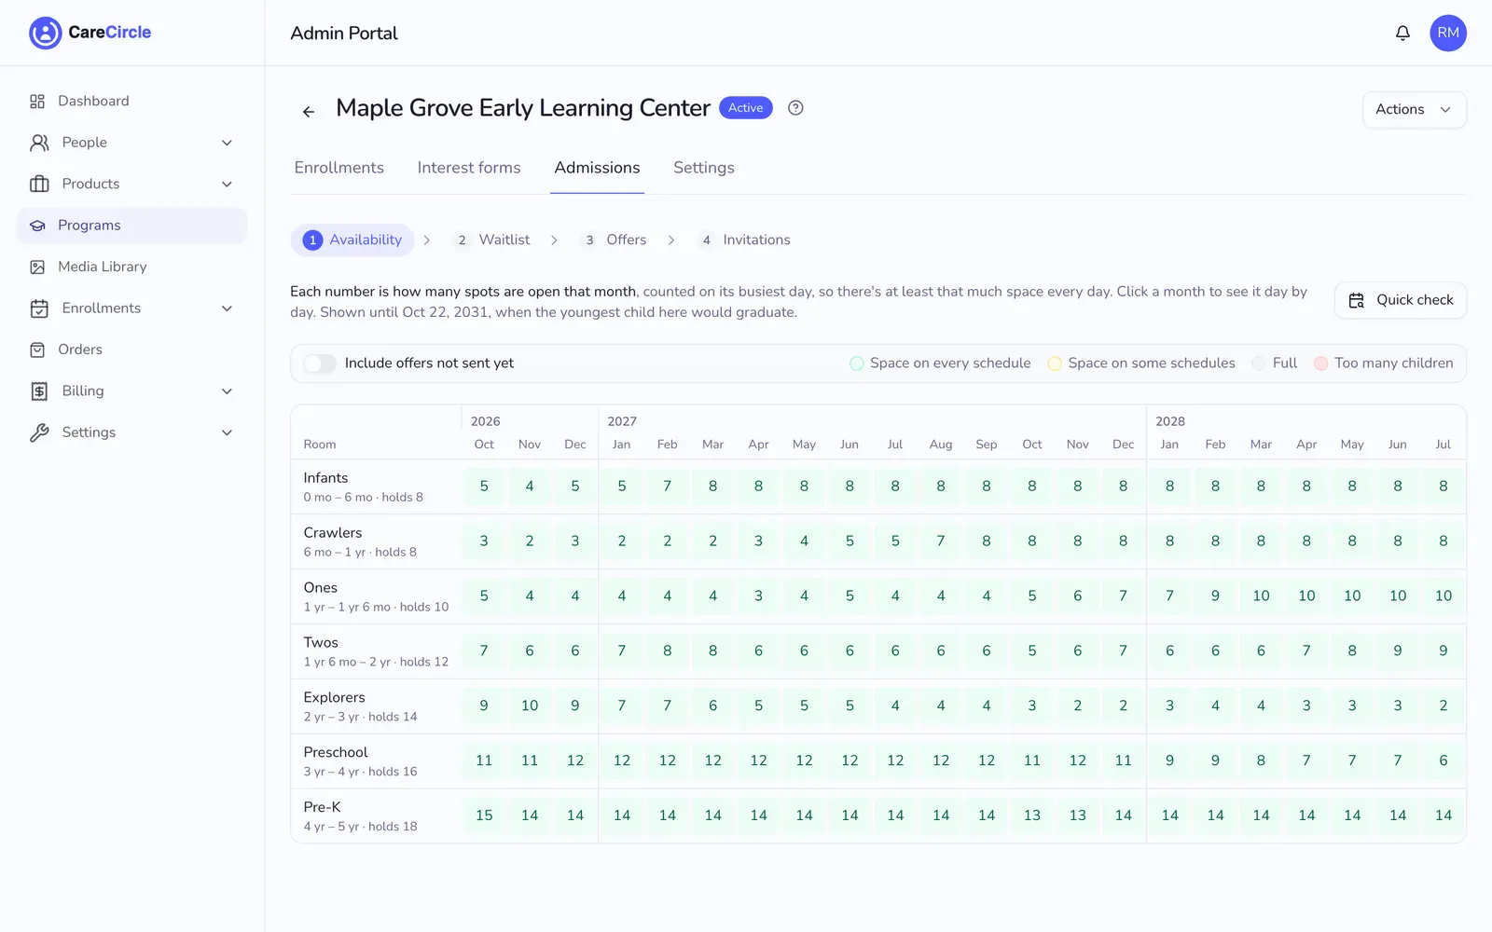
Task: Expand the Products chevron
Action: [x=227, y=184]
